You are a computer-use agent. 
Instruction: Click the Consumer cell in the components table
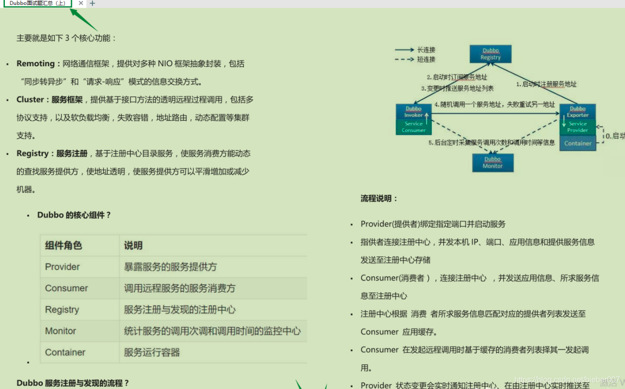pyautogui.click(x=80, y=288)
